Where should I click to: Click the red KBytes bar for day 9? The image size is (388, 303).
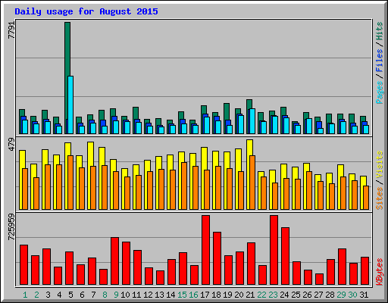tap(114, 261)
